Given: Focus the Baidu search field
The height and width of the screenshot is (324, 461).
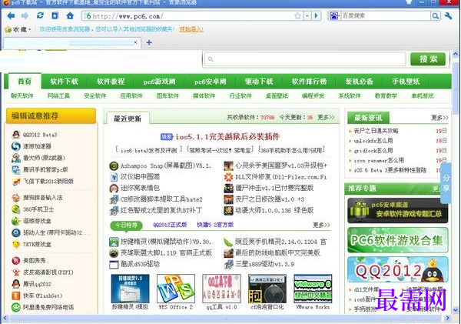Looking at the screenshot, I should point(385,15).
